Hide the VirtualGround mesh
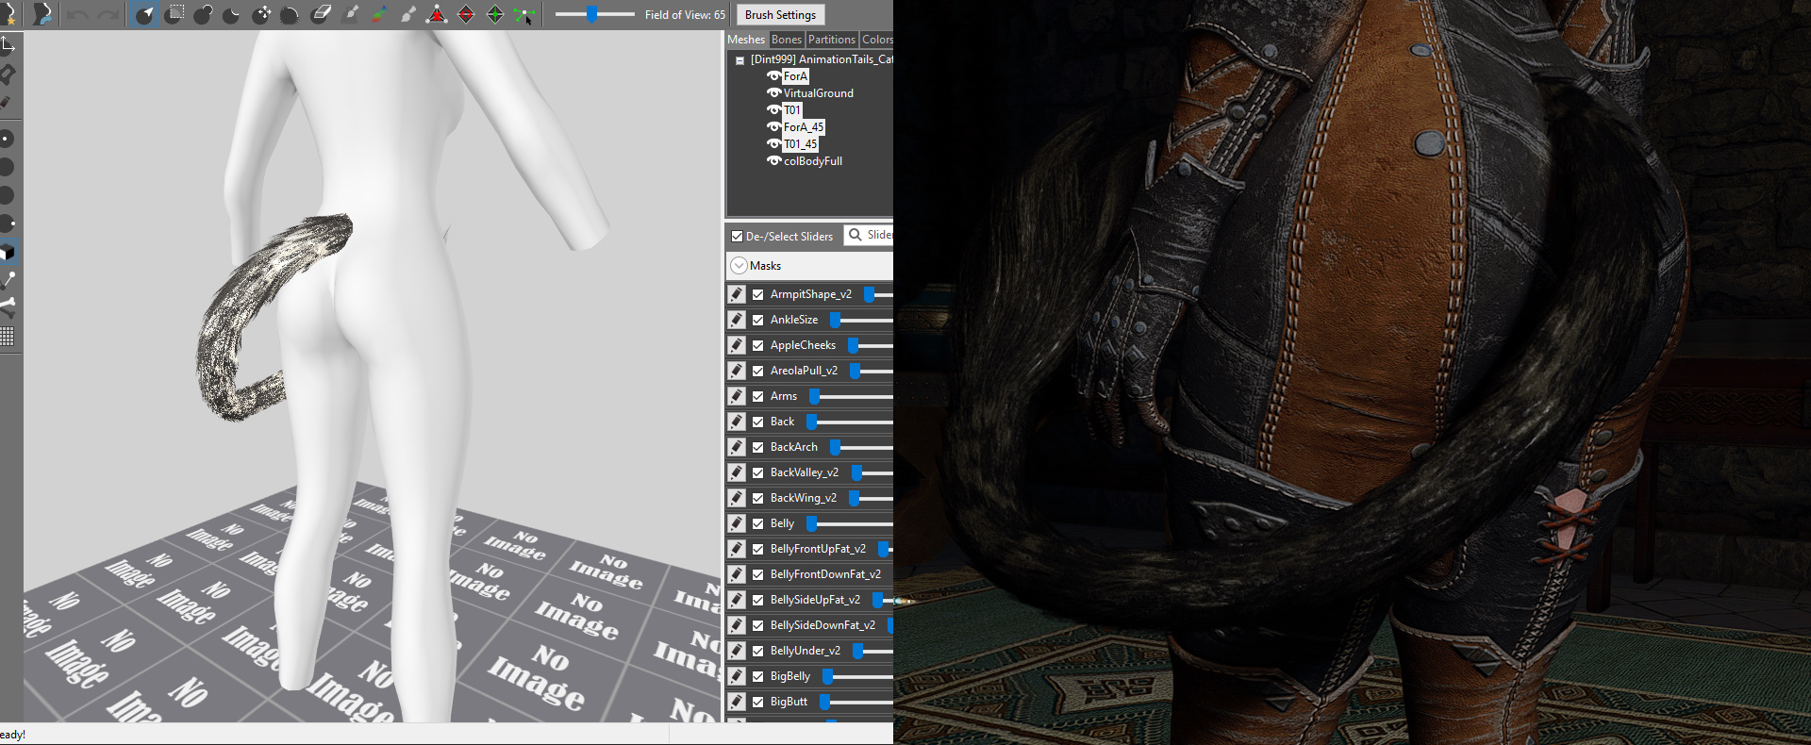The height and width of the screenshot is (745, 1811). point(773,93)
